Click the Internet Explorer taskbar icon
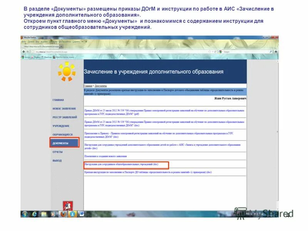This screenshot has width=308, height=231. (x=34, y=214)
